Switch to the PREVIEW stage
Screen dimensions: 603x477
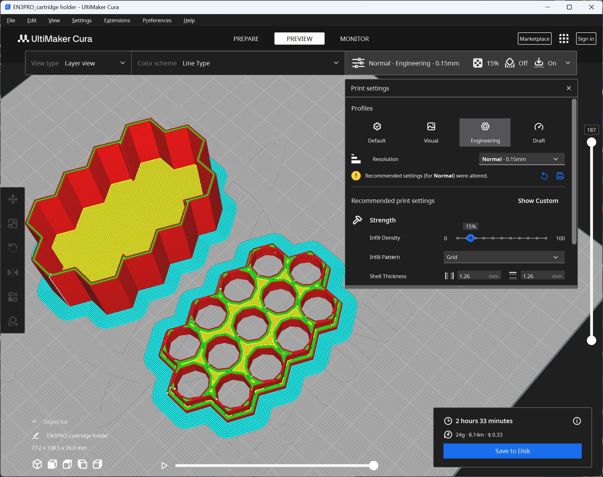click(299, 39)
